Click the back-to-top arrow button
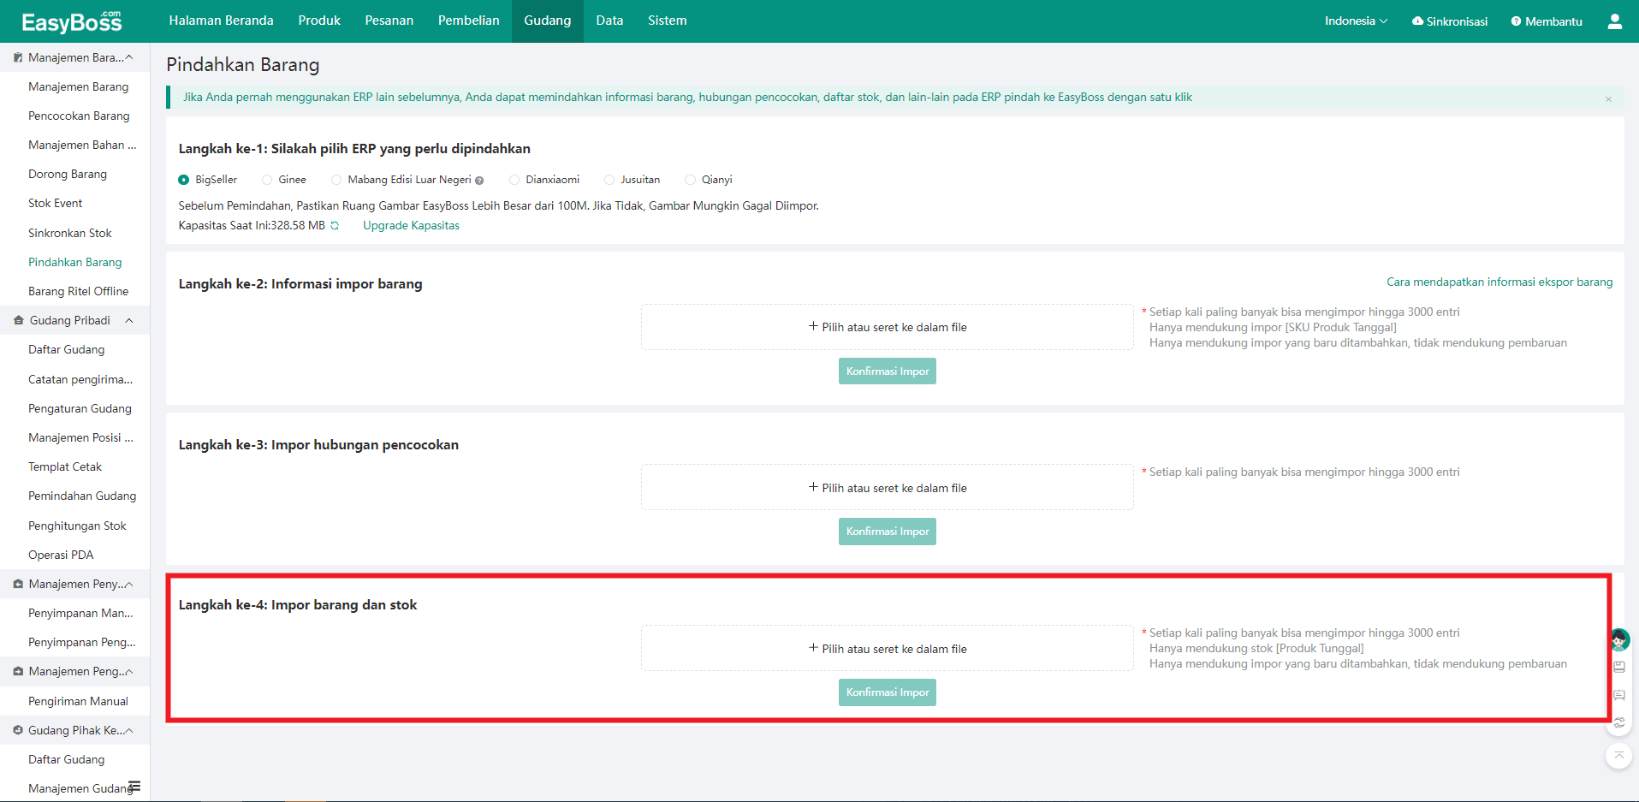 (1618, 756)
